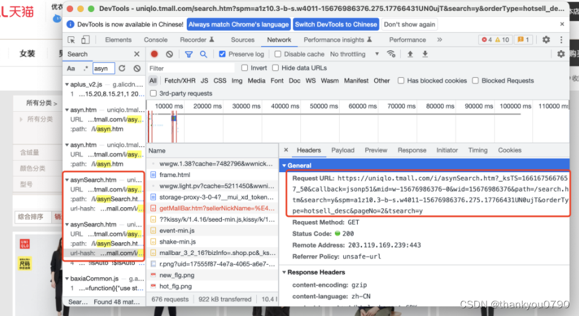This screenshot has height=316, width=579.
Task: Clear the search results circle-slash icon
Action: [137, 68]
